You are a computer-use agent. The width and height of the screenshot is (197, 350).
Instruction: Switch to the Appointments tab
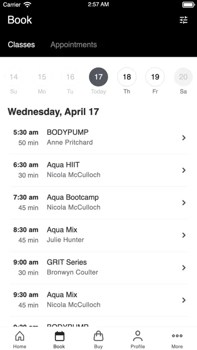[74, 45]
